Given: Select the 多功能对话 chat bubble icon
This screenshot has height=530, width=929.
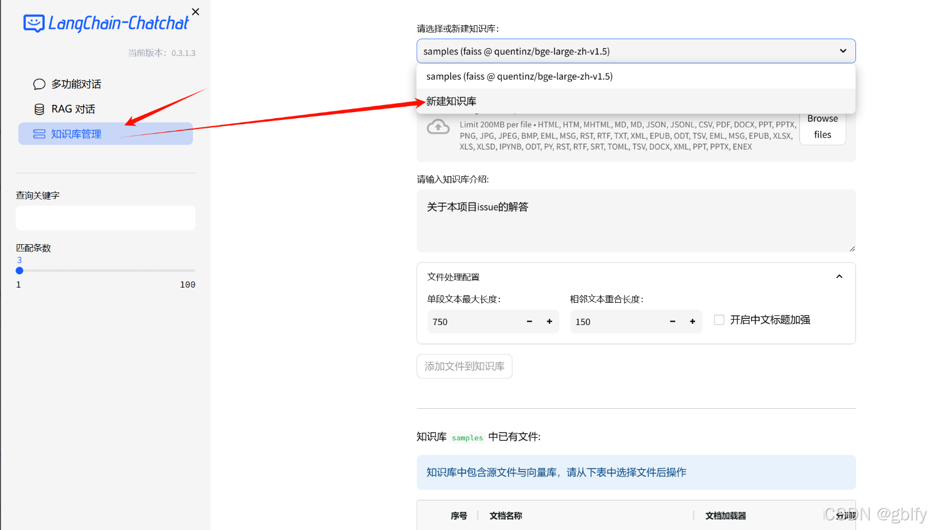Looking at the screenshot, I should tap(39, 84).
